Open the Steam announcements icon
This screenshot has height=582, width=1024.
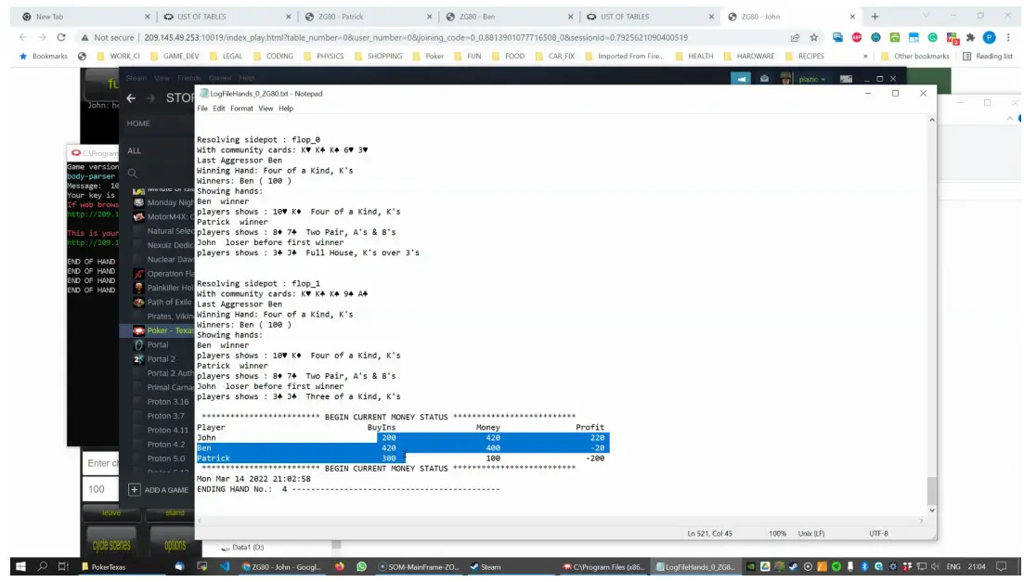[x=741, y=79]
